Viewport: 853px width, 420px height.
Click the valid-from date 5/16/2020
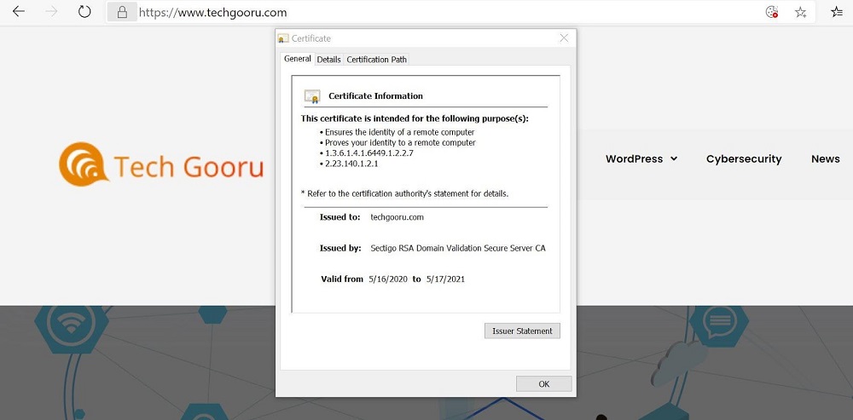pos(388,279)
